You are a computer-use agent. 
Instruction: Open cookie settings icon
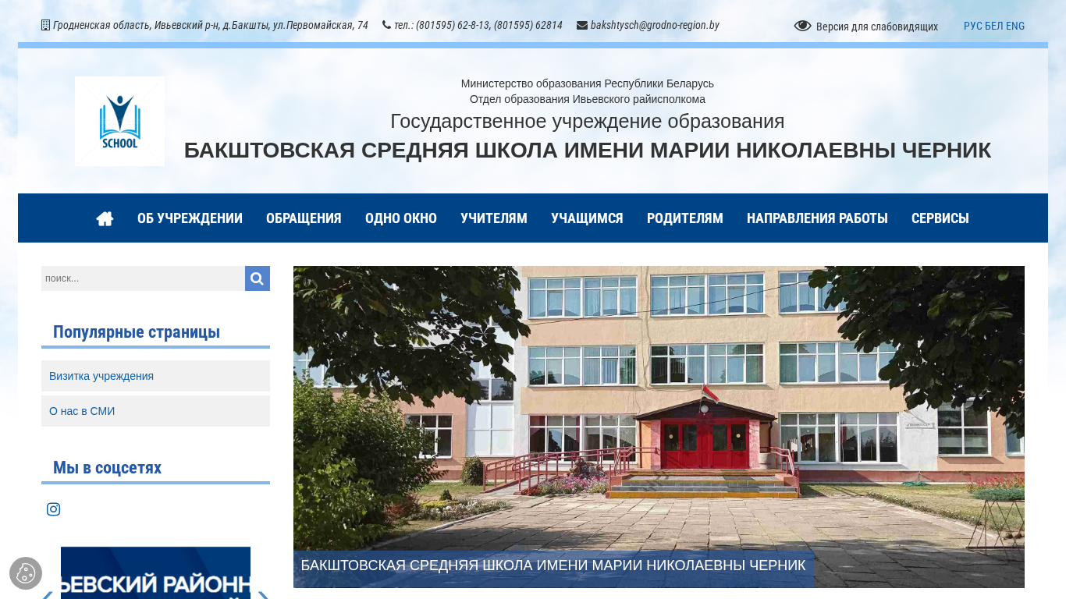(x=26, y=573)
